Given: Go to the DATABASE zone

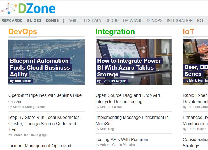Looking at the screenshot, I should click(x=133, y=20).
